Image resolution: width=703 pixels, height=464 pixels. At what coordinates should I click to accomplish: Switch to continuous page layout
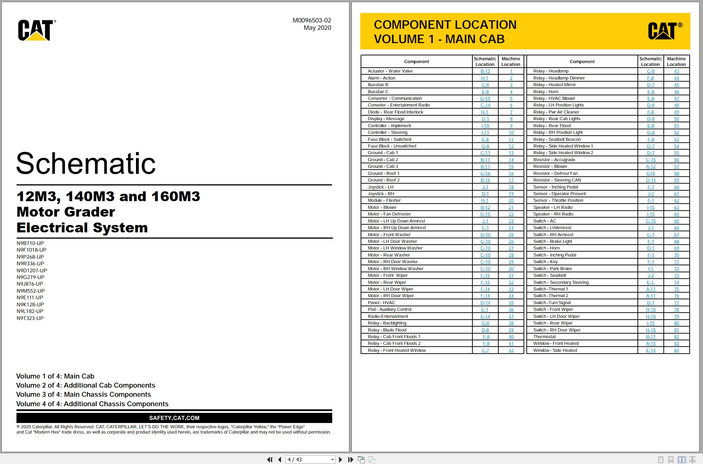671,459
